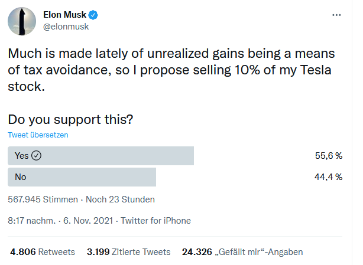This screenshot has height=265, width=363.
Task: Click the 44,4 % poll result
Action: pyautogui.click(x=329, y=177)
